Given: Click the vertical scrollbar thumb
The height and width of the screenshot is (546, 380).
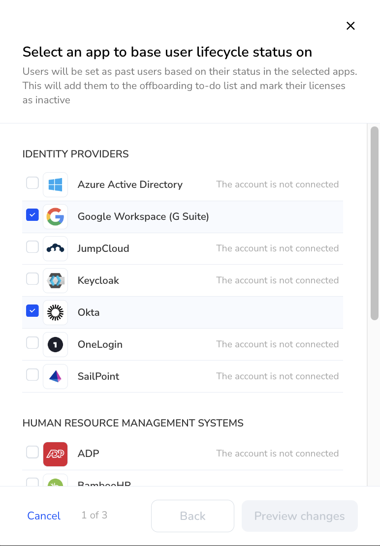Looking at the screenshot, I should 375,223.
